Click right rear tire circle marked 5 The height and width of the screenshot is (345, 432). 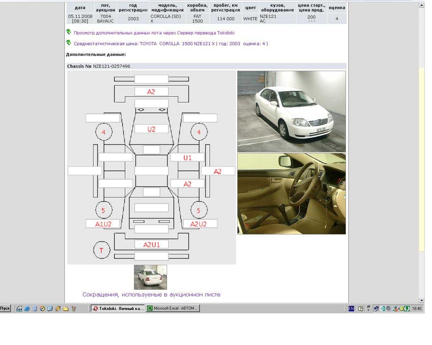click(x=199, y=210)
